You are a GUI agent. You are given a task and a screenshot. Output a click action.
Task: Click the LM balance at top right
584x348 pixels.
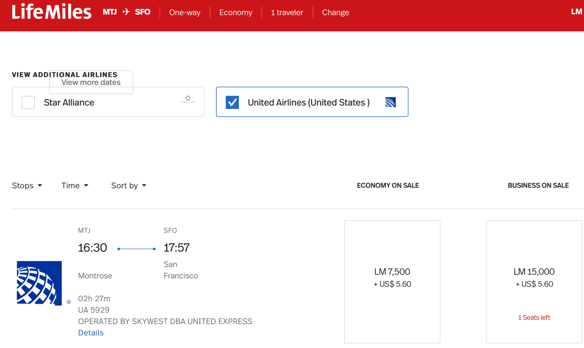[x=577, y=12]
